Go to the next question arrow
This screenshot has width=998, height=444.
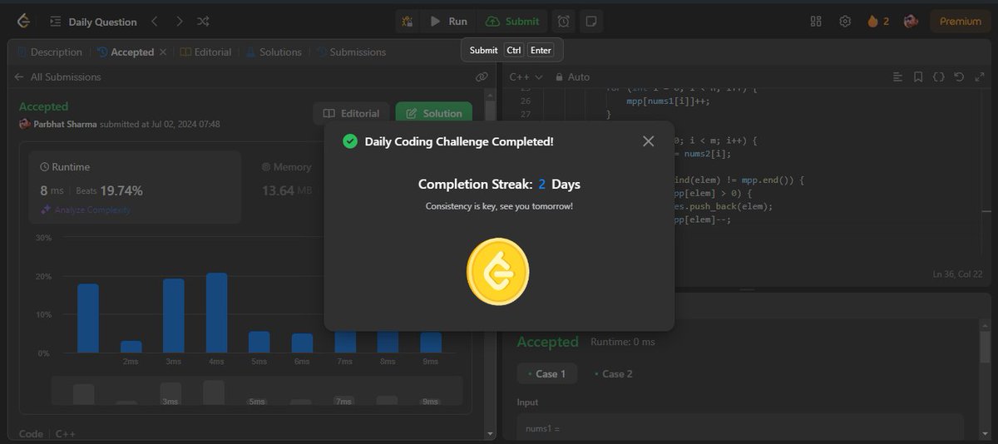pyautogui.click(x=180, y=21)
